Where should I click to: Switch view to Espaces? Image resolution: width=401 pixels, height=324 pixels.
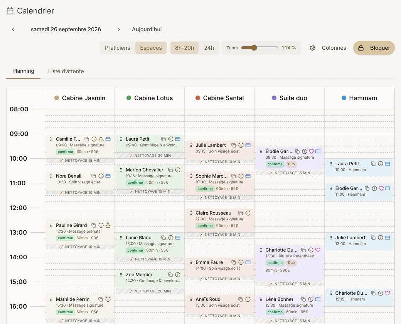tap(151, 48)
